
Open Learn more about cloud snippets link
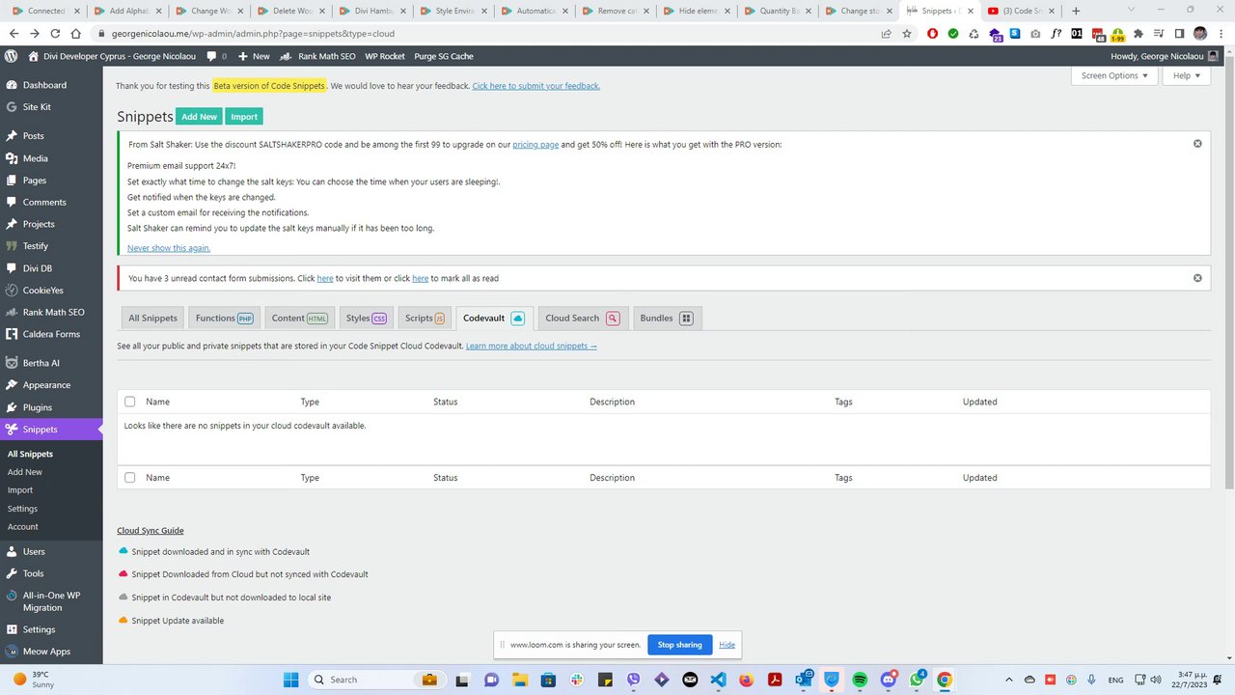[532, 346]
